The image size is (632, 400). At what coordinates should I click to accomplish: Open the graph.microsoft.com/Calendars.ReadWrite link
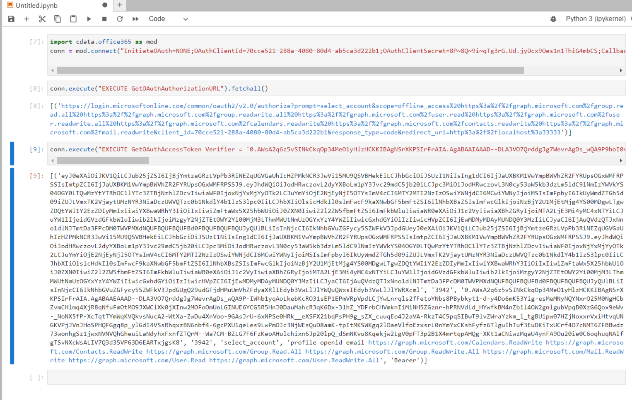click(455, 343)
